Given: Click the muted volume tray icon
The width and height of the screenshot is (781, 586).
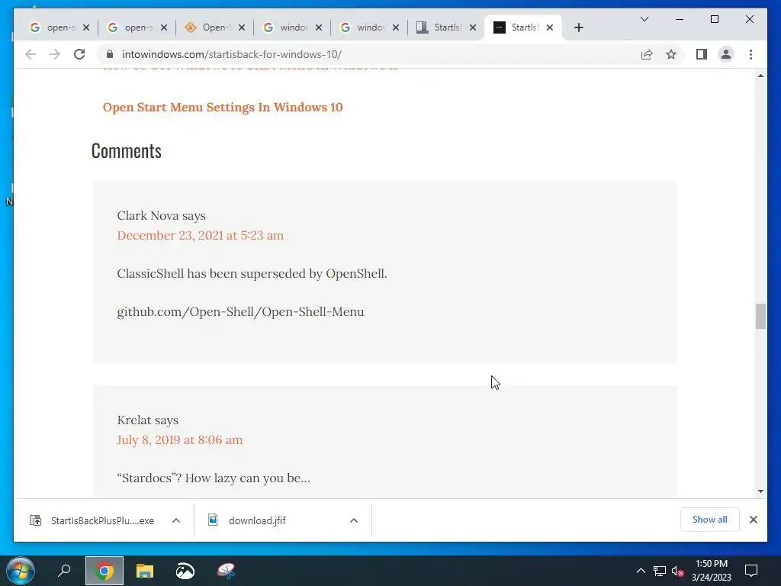Looking at the screenshot, I should tap(677, 571).
